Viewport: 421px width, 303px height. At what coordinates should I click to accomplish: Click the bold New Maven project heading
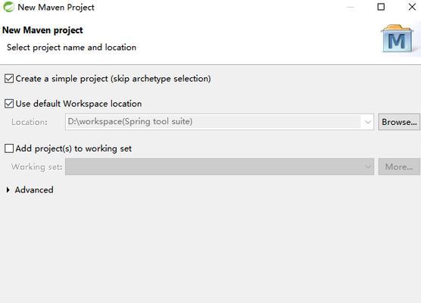tap(42, 30)
